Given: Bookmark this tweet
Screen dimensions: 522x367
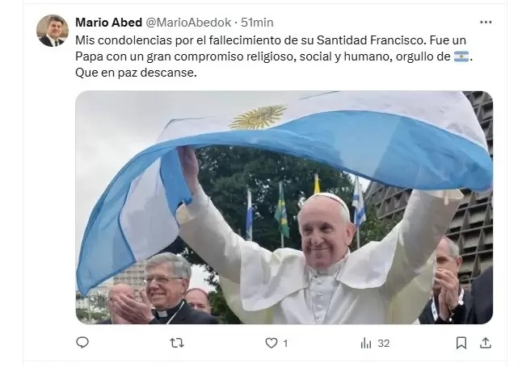Looking at the screenshot, I should [x=461, y=343].
